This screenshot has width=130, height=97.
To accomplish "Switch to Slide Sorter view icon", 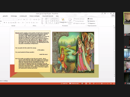I will coord(86,84).
